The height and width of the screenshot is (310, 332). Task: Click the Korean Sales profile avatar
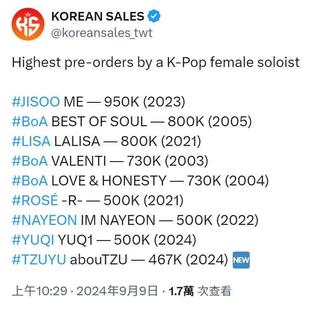28,25
